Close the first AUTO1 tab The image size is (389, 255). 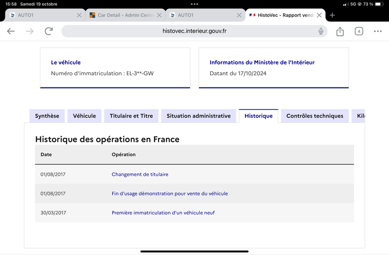coord(79,15)
